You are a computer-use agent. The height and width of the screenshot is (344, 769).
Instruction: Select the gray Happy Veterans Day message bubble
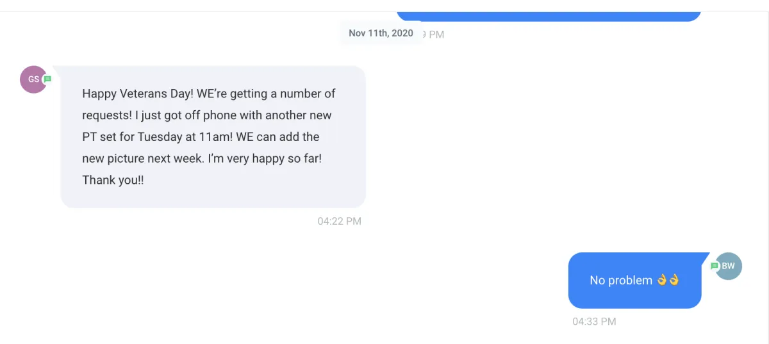click(213, 137)
